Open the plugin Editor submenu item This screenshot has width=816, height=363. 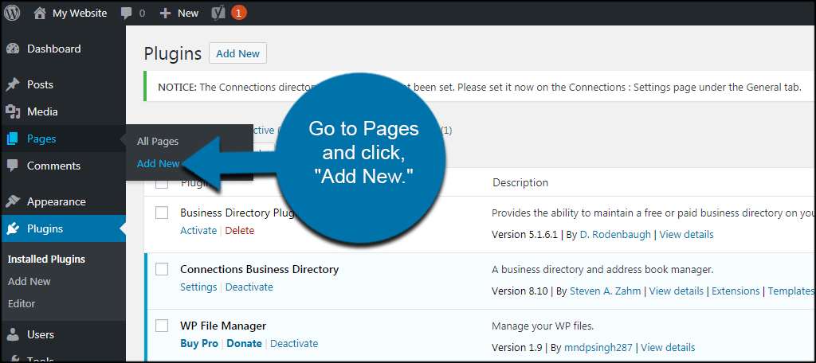pos(22,303)
